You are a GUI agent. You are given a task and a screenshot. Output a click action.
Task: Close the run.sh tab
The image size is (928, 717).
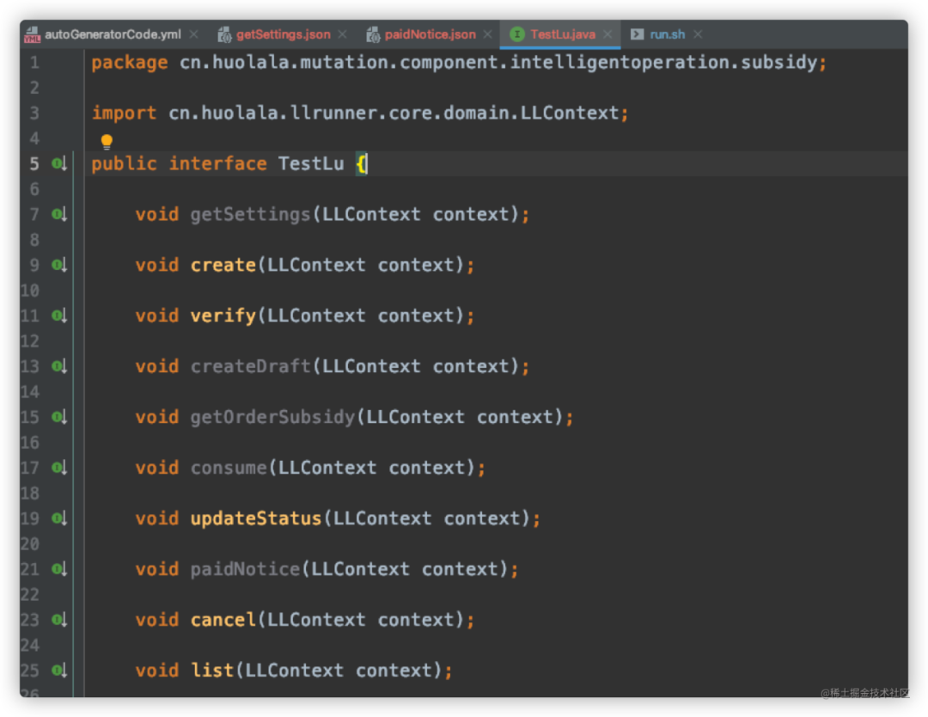tap(698, 34)
